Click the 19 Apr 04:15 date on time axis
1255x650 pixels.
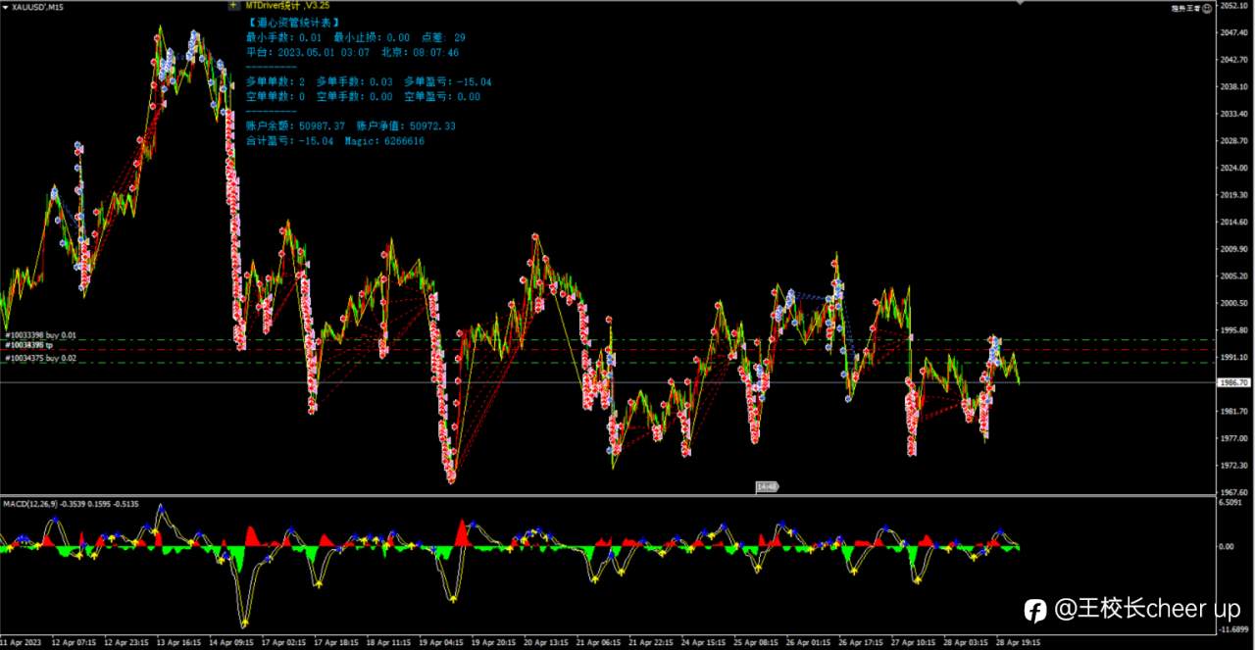[440, 642]
